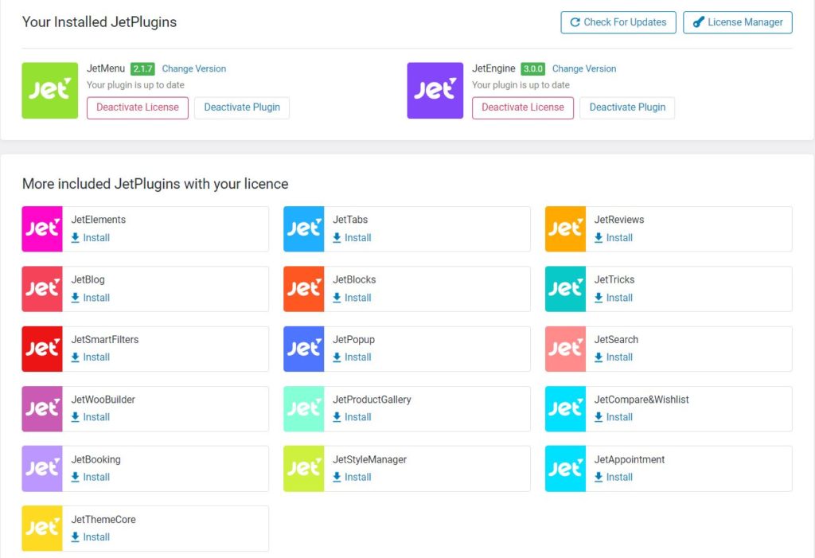Viewport: 815px width, 558px height.
Task: Install the JetThemeCore plugin
Action: tap(91, 537)
